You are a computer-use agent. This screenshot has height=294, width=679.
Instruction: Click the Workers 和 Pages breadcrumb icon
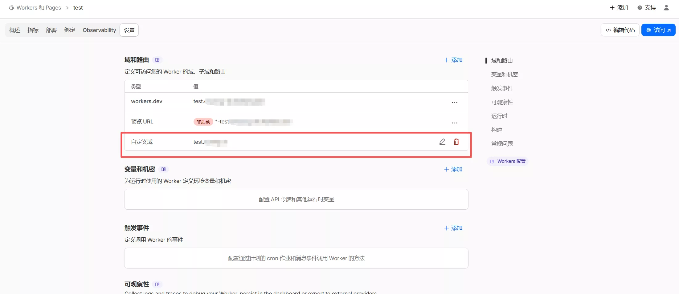pyautogui.click(x=11, y=8)
